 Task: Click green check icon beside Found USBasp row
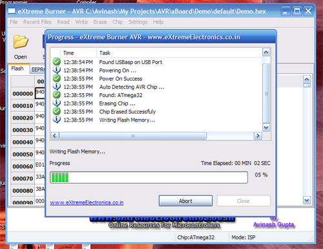[57, 62]
